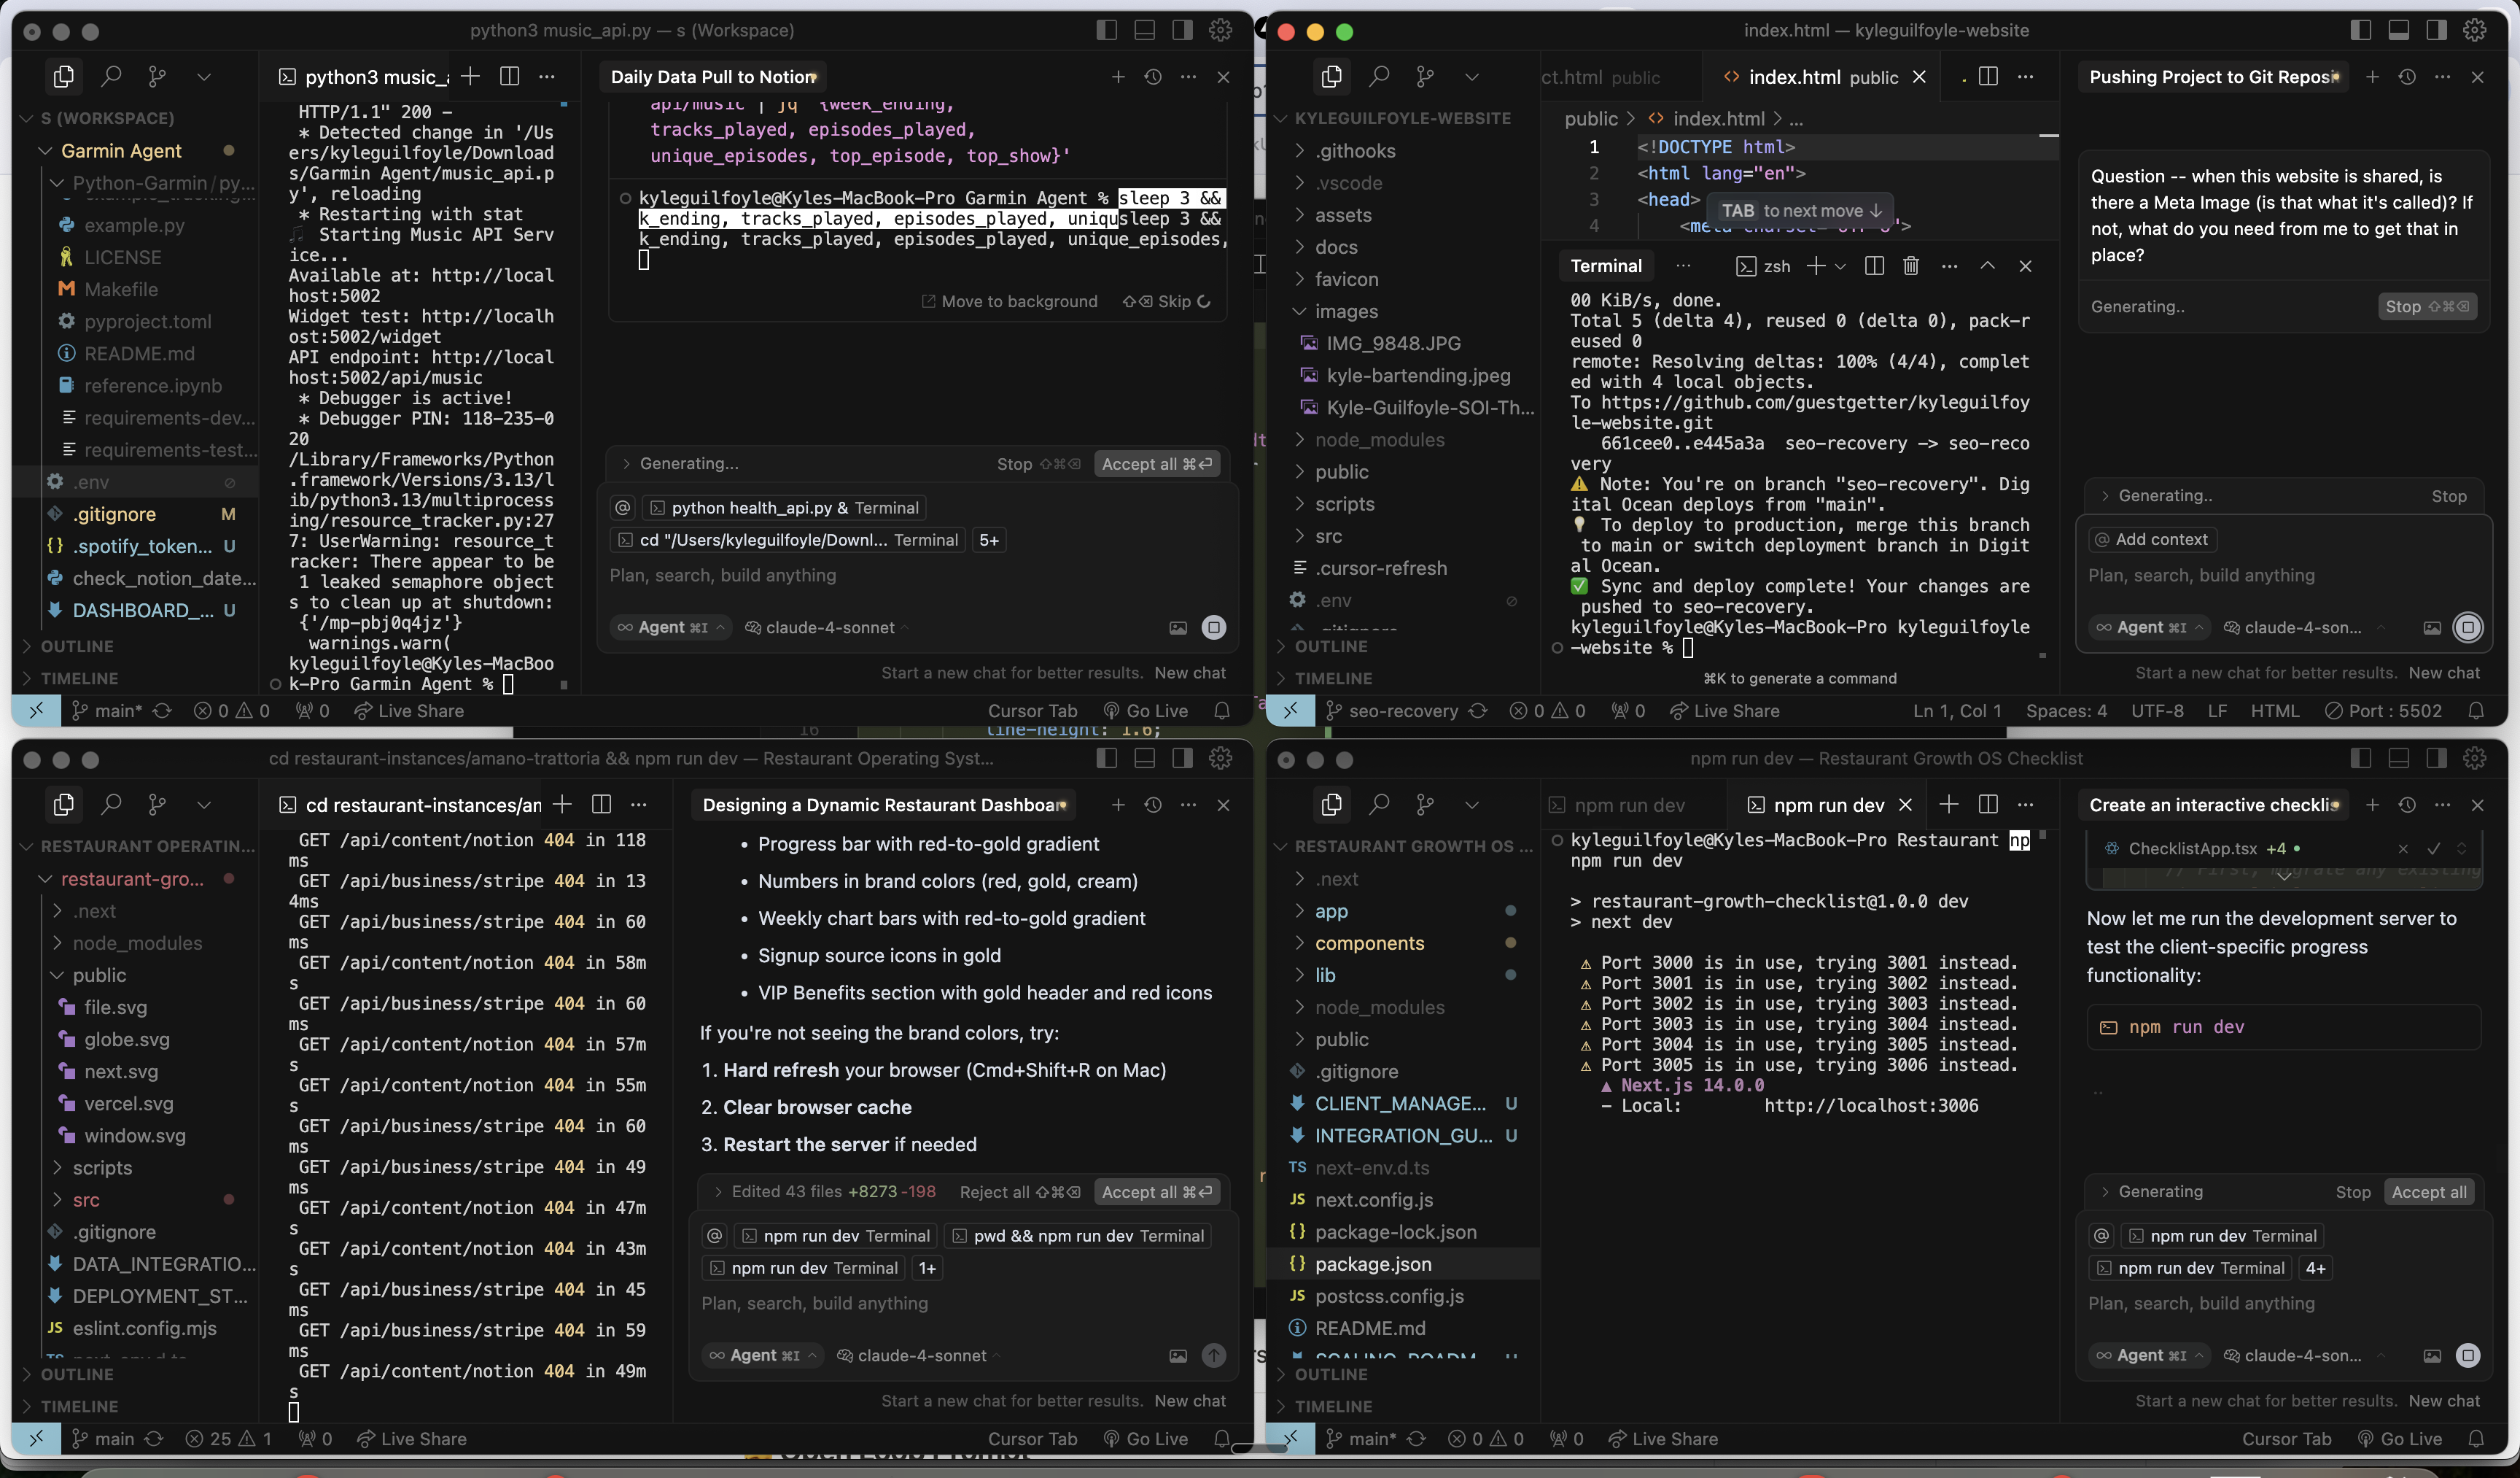Click Add context in Pushing Project chat
Viewport: 2520px width, 1478px height.
point(2152,539)
